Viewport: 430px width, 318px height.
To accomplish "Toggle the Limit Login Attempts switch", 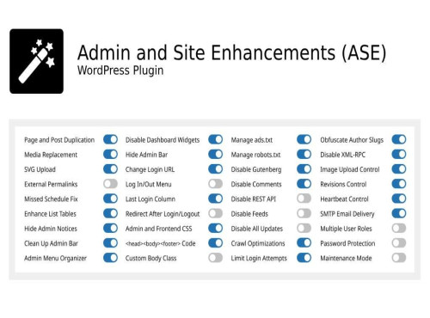I will (304, 258).
